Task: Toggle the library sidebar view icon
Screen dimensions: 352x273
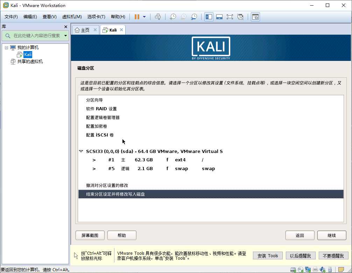Action: tap(209, 17)
